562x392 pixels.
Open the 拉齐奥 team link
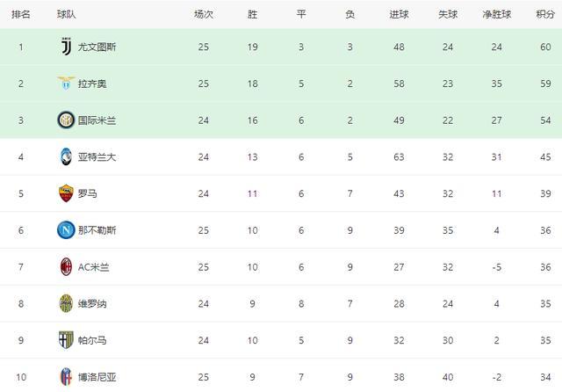92,83
